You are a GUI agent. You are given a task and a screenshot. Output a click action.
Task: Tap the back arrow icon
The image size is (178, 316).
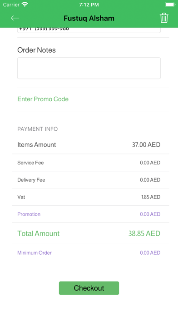(x=15, y=18)
